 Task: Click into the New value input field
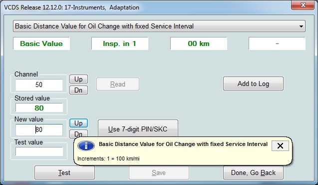39,130
